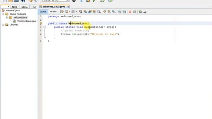Click the 'Welcome2java' class name in code
Screen dimensions: 212x119
click(x=78, y=23)
